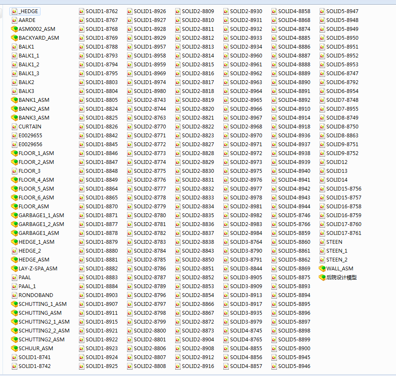Screen dimensions: 396x376
Task: Click the SOLID7-8955 file name
Action: (x=342, y=109)
